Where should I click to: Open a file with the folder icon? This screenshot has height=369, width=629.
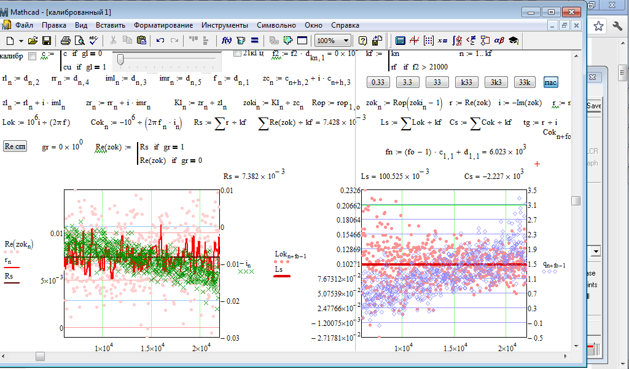[x=33, y=41]
